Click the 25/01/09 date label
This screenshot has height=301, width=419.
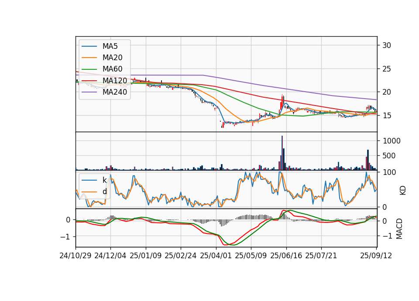(146, 256)
